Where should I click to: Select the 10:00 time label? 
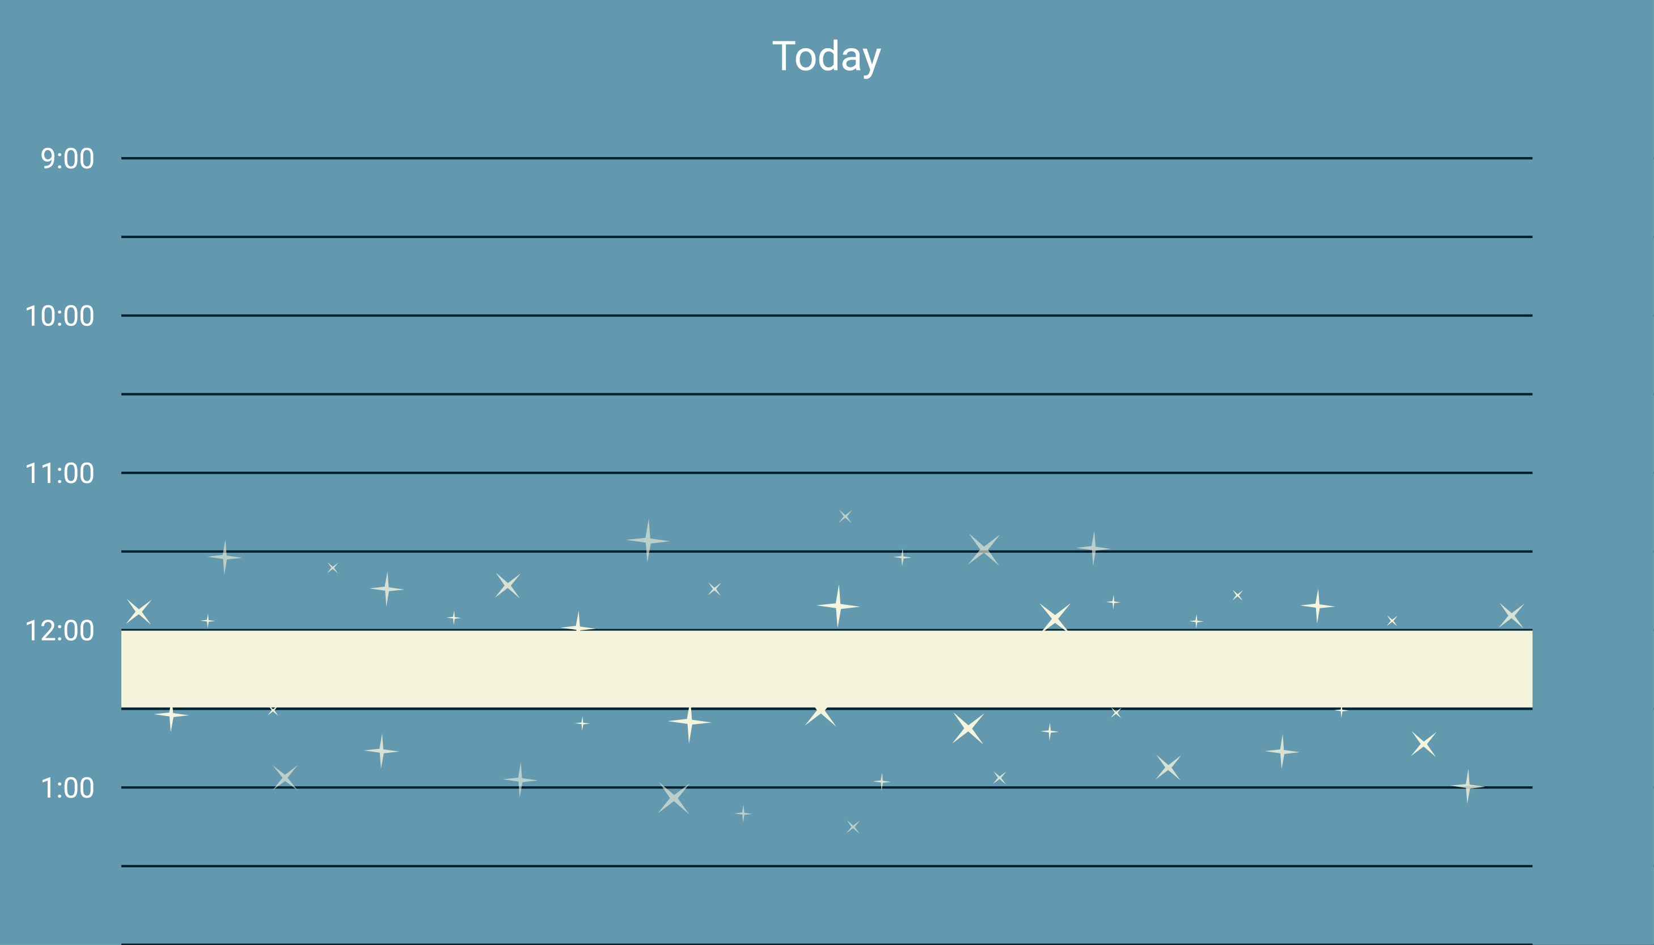pos(60,316)
